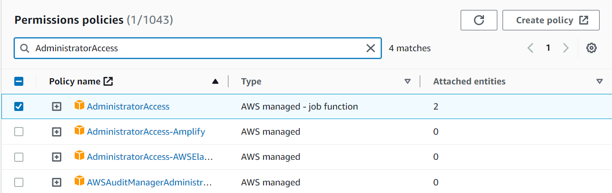Focus the policy search input field
The height and width of the screenshot is (193, 612).
click(195, 48)
